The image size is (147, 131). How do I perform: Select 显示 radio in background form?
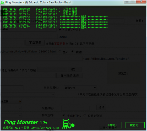(60, 52)
